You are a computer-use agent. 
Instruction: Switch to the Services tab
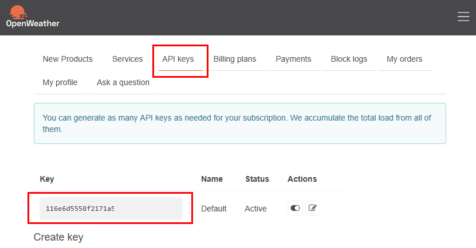pyautogui.click(x=127, y=59)
